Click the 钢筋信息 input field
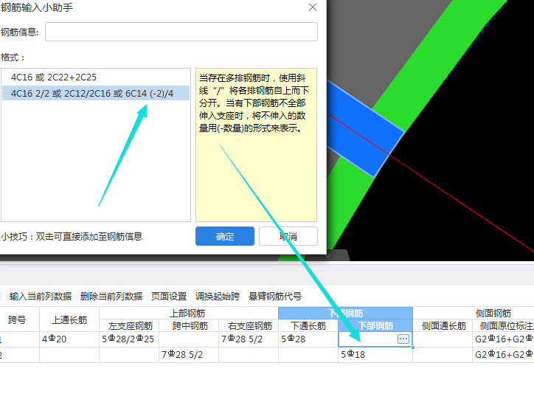This screenshot has height=394, width=534. coord(181,32)
